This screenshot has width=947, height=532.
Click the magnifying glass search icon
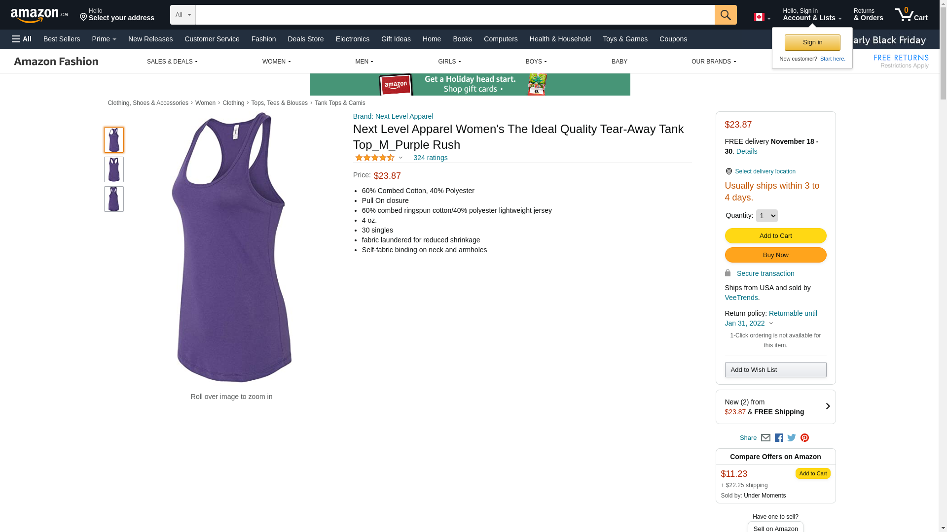click(x=725, y=15)
